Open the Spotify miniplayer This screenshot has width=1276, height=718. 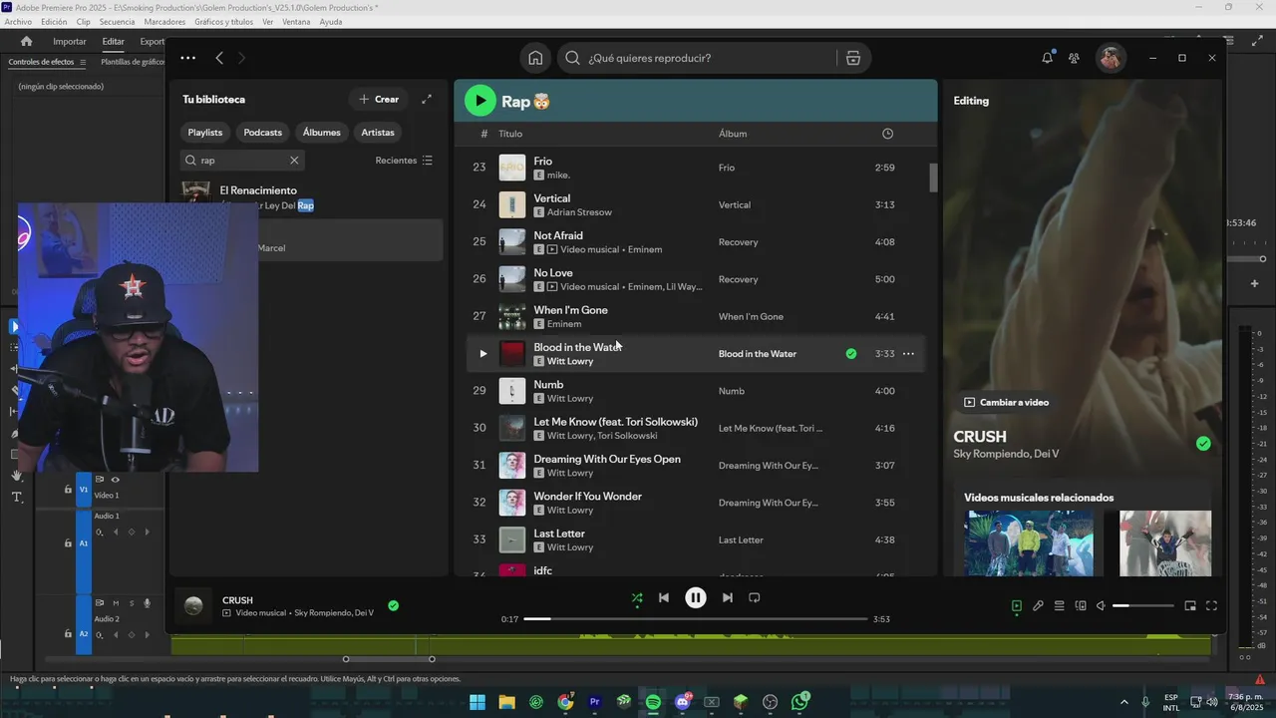pos(1190,605)
